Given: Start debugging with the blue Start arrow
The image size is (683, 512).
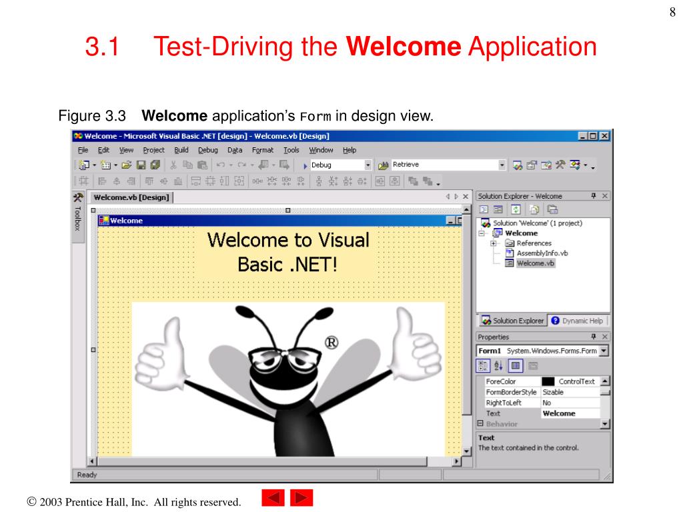Looking at the screenshot, I should pos(305,165).
